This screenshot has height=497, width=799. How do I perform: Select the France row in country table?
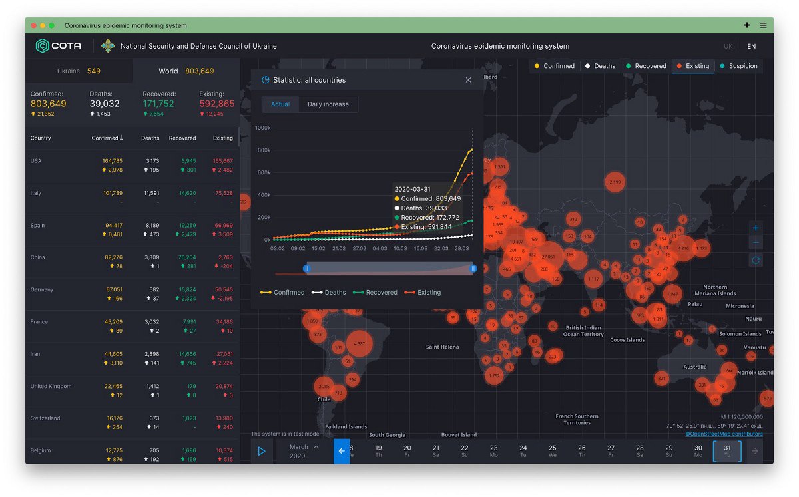point(132,326)
